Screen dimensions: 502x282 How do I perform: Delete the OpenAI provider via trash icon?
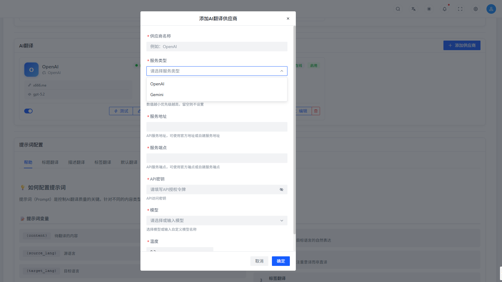point(316,111)
